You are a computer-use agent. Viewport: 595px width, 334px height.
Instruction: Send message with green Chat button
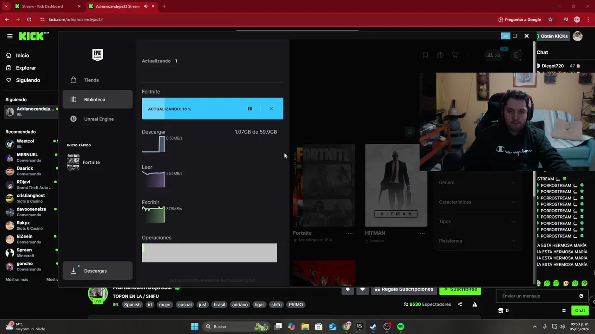tap(580, 311)
